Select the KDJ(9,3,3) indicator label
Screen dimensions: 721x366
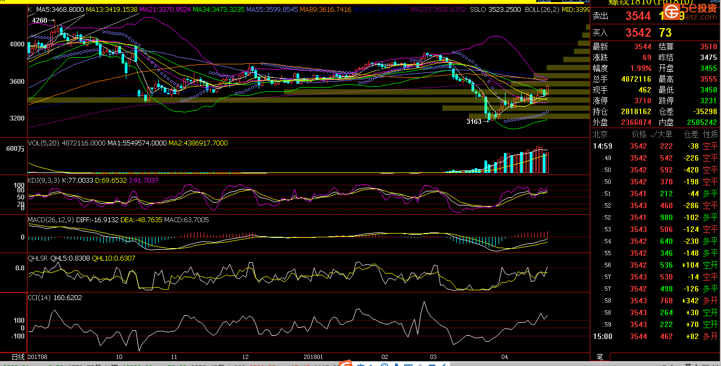44,180
